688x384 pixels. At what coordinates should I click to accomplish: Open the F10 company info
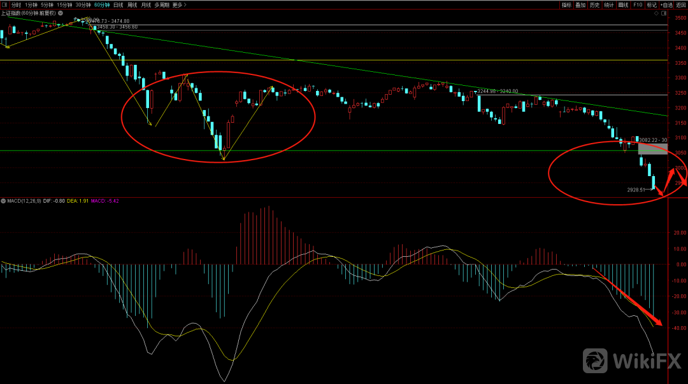point(638,4)
